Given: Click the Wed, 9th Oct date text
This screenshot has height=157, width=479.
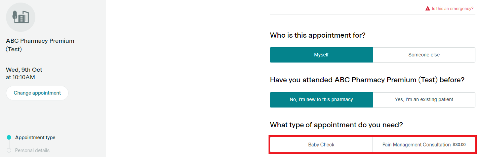Looking at the screenshot, I should pos(24,70).
